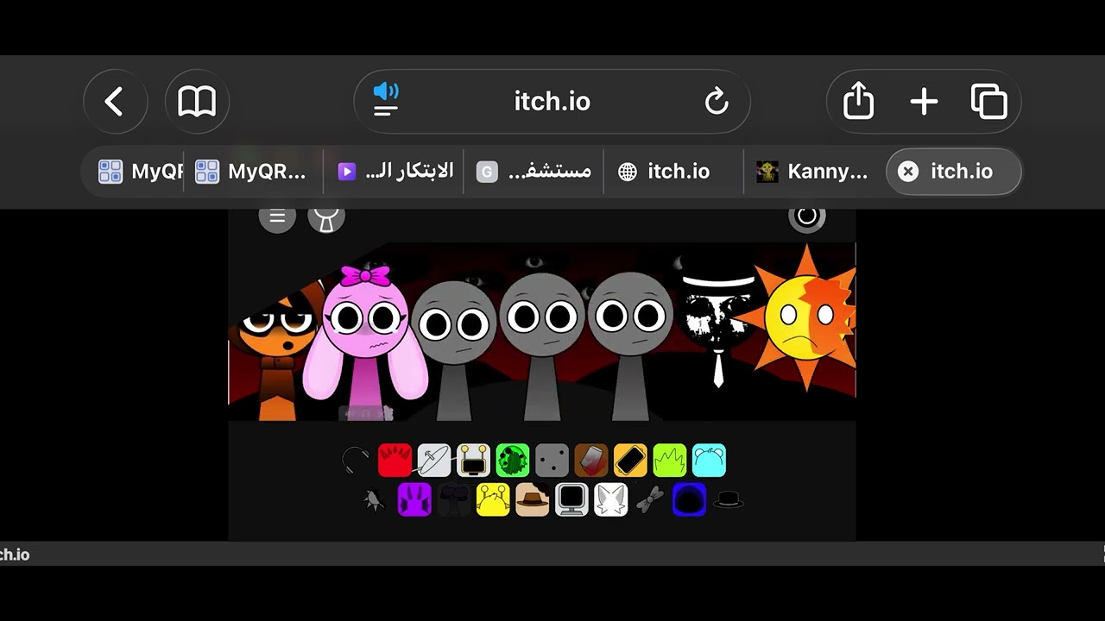Switch to the second MyQR tab

(252, 172)
